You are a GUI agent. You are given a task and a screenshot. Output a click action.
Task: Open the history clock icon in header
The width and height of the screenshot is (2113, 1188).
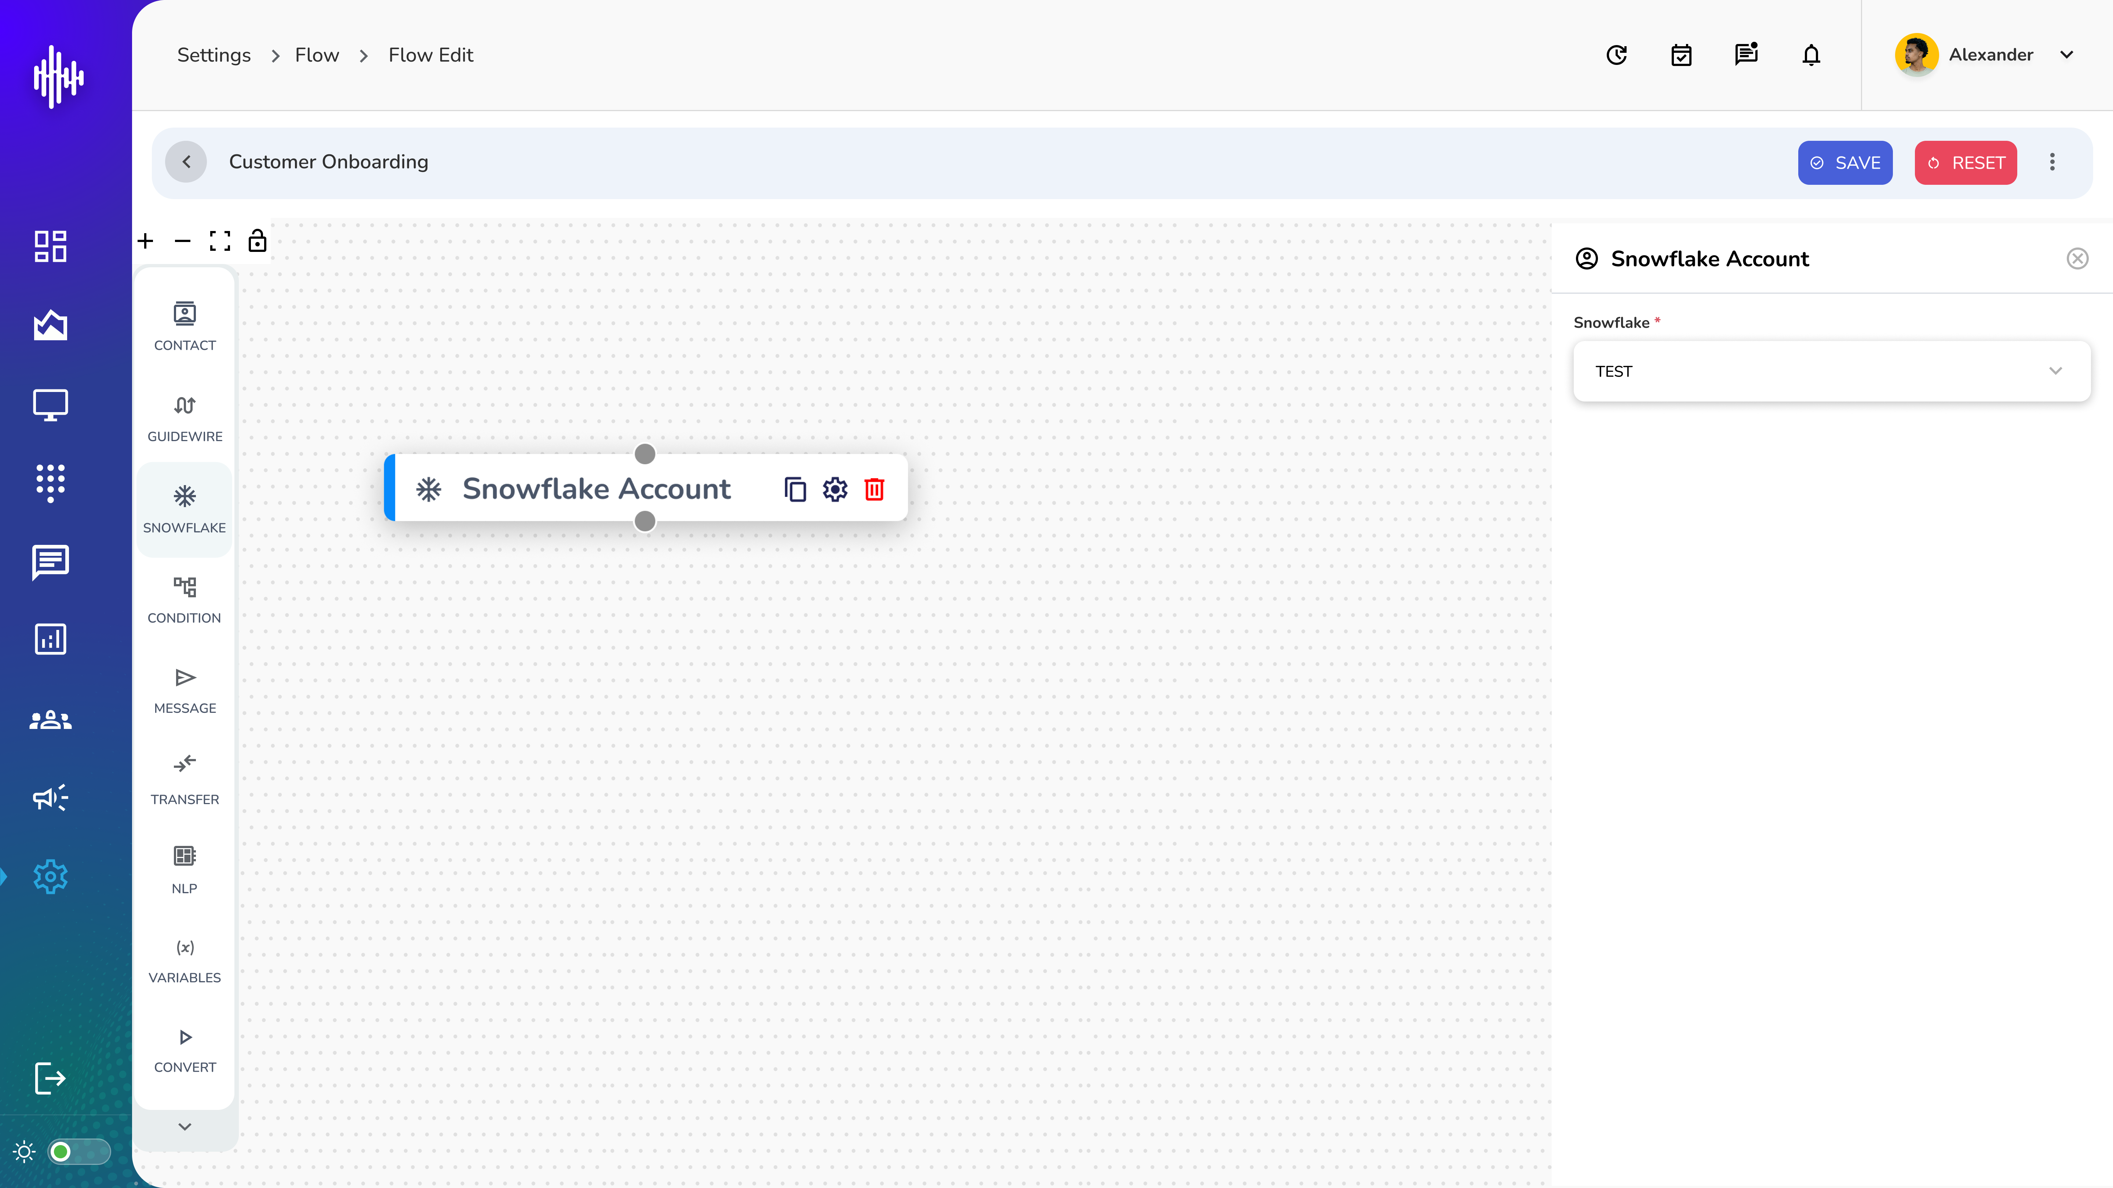tap(1617, 55)
